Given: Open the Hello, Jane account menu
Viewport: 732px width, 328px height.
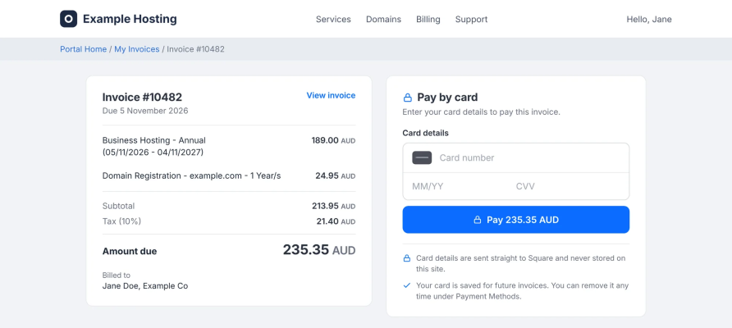Looking at the screenshot, I should coord(649,19).
